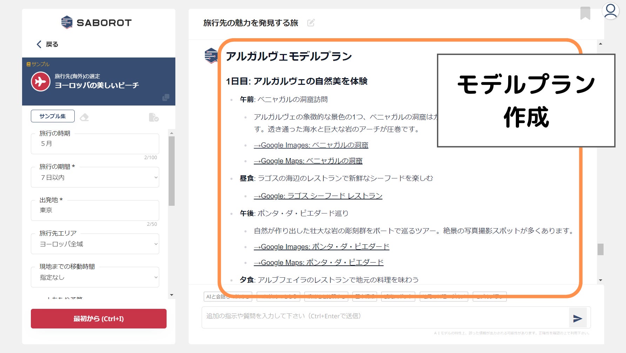Open Google Images link for ベニャガルの洞窟

click(311, 145)
